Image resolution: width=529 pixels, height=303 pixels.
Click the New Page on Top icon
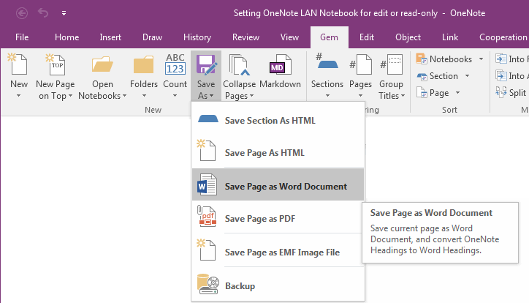(56, 64)
